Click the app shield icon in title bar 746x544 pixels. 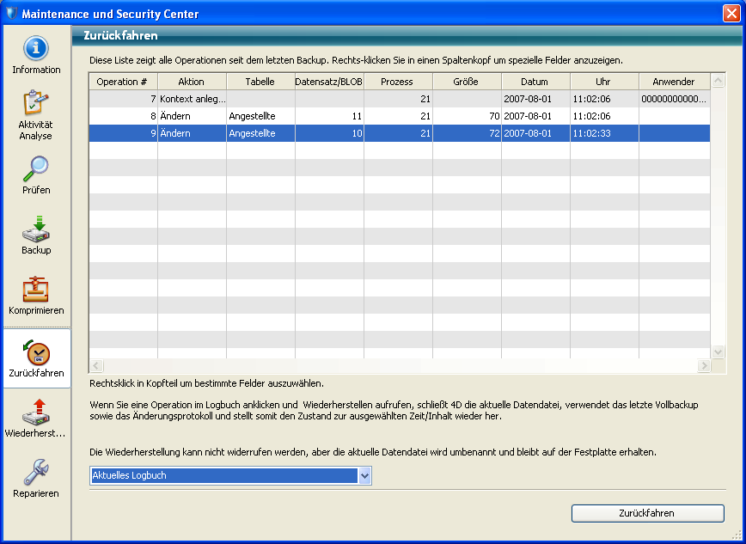(x=11, y=14)
